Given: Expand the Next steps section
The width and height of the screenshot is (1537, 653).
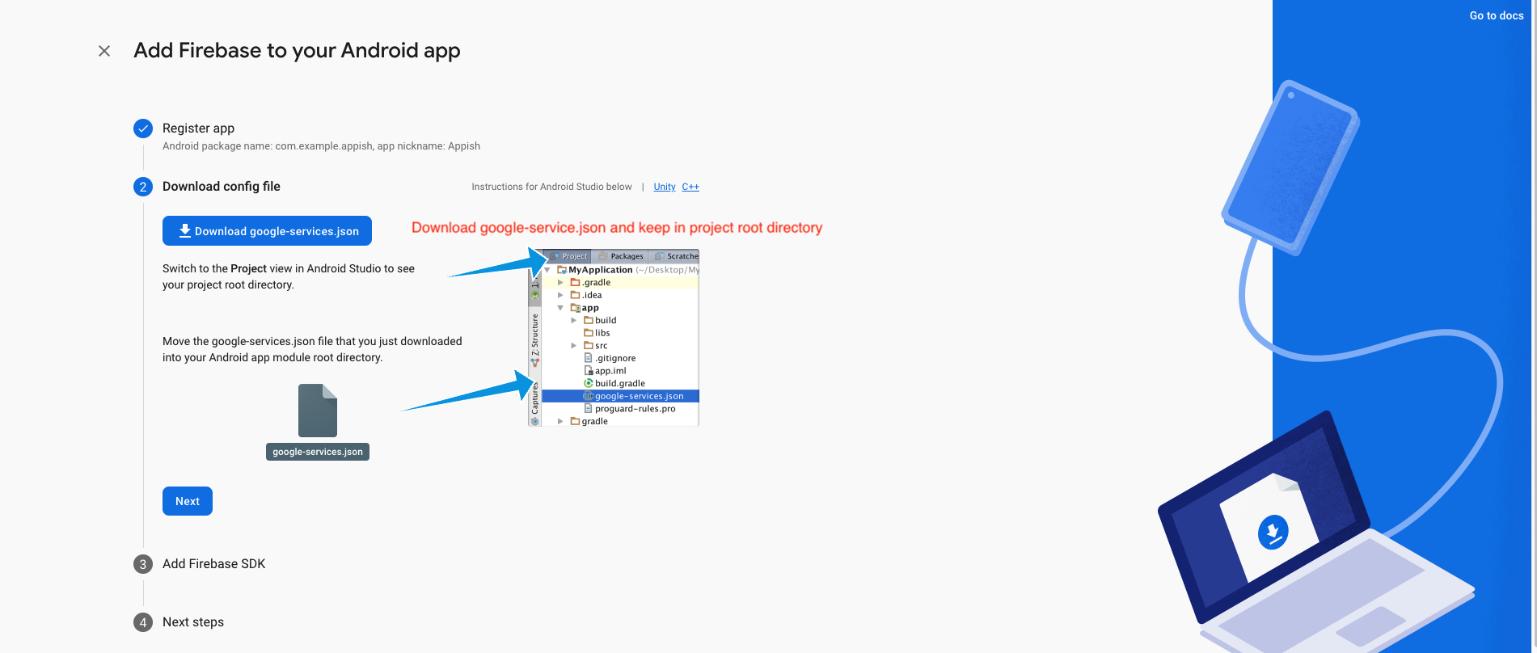Looking at the screenshot, I should tap(193, 621).
